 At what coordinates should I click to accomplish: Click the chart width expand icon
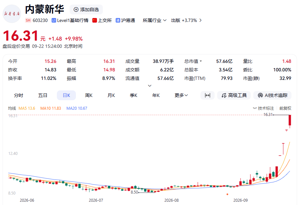point(207,95)
